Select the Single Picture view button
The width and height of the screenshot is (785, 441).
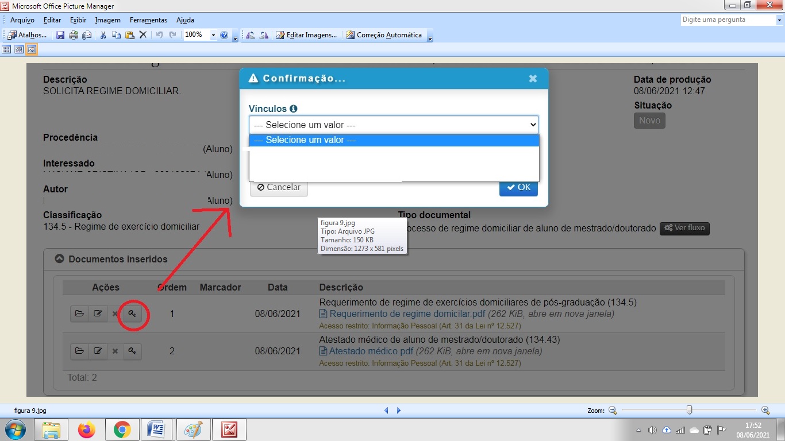point(32,49)
